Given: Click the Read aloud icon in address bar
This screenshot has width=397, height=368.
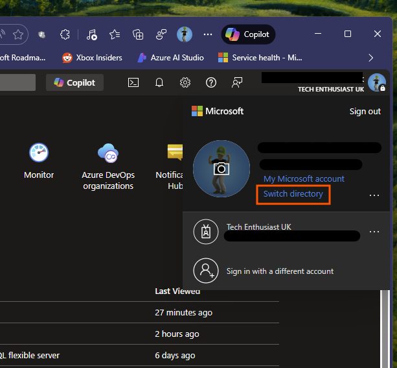Looking at the screenshot, I should (3, 34).
